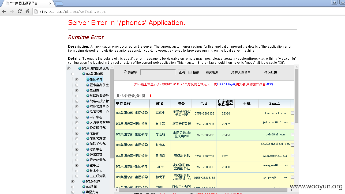Click the globe icon beside 监事会
Screen dimensions: 345x194
88,165
